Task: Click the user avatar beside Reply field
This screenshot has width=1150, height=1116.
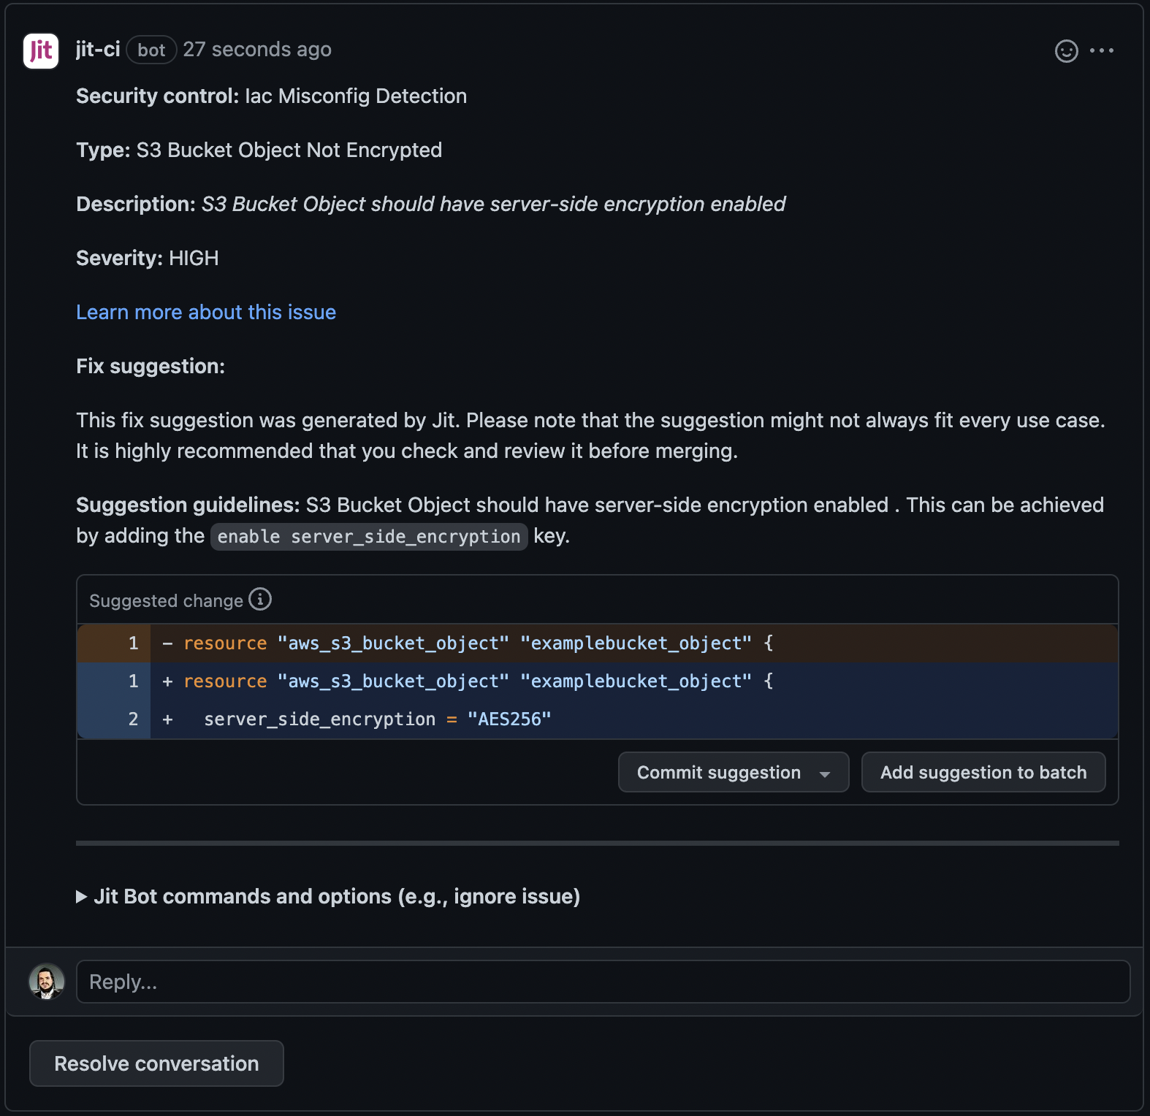Action: [x=47, y=982]
